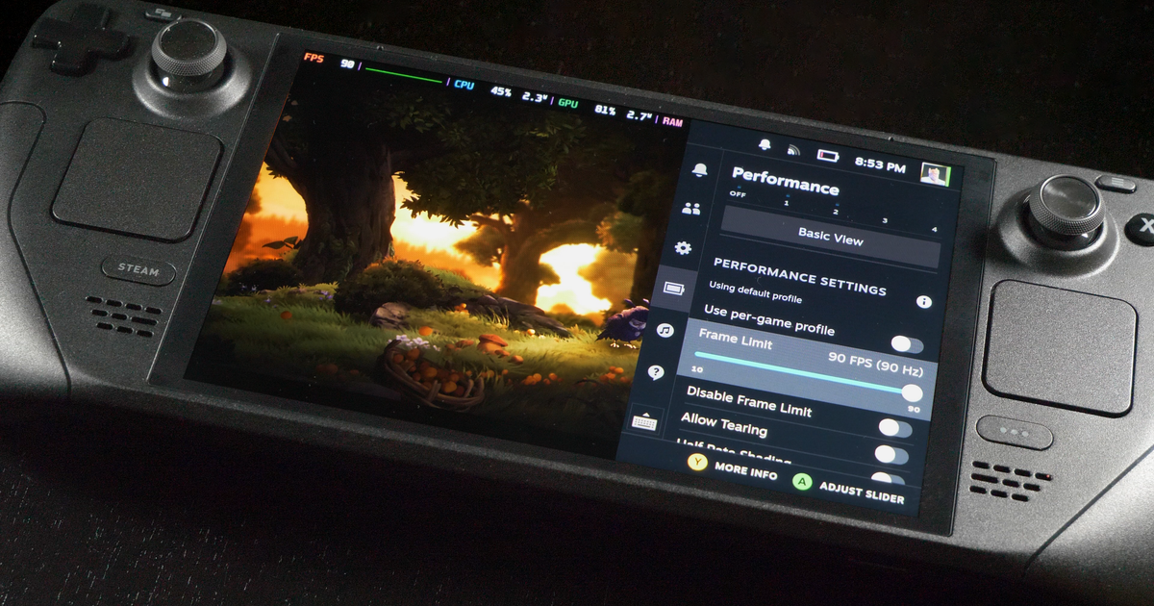Image resolution: width=1154 pixels, height=606 pixels.
Task: Click the user avatar in status bar
Action: pos(933,172)
